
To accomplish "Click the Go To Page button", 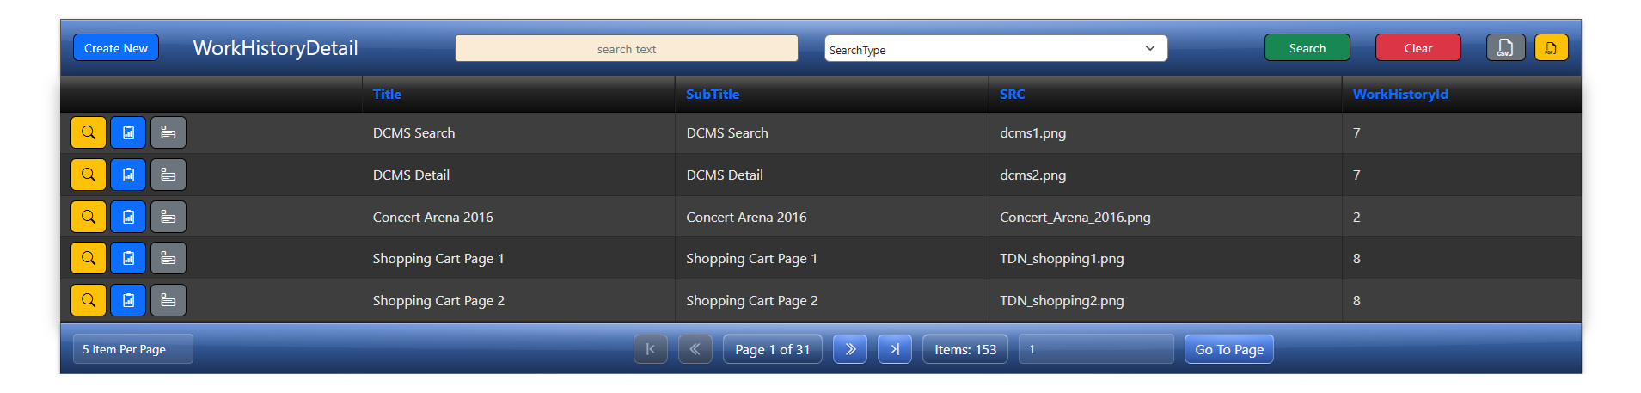I will click(1229, 349).
